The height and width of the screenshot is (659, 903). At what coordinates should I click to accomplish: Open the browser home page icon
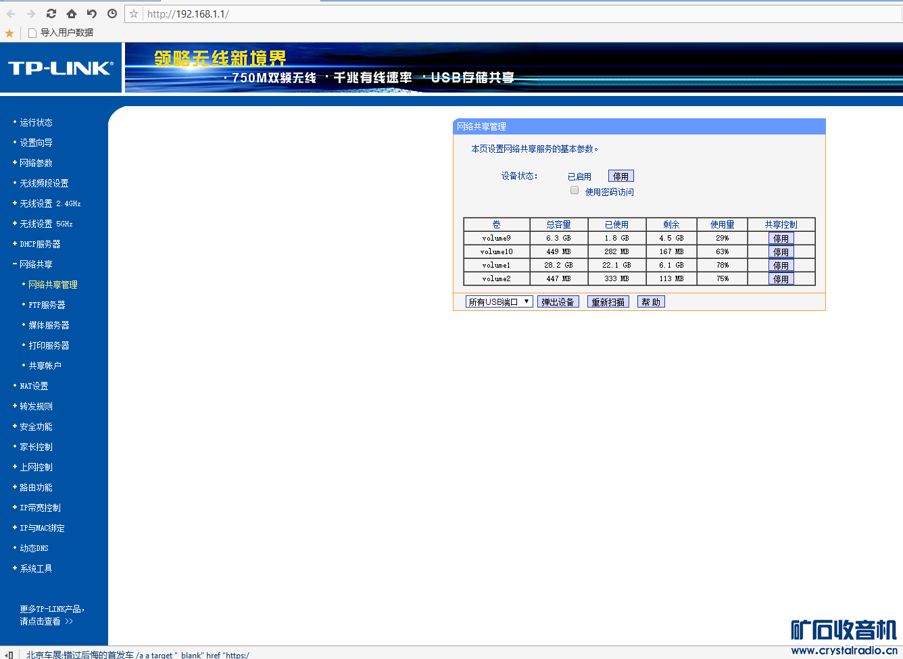(x=72, y=14)
